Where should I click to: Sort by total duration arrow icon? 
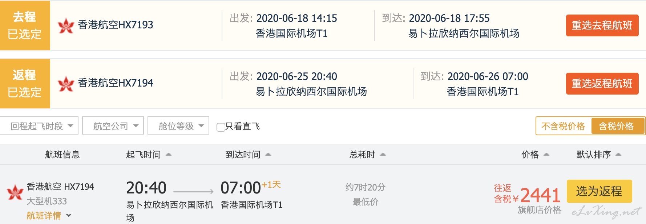point(383,155)
